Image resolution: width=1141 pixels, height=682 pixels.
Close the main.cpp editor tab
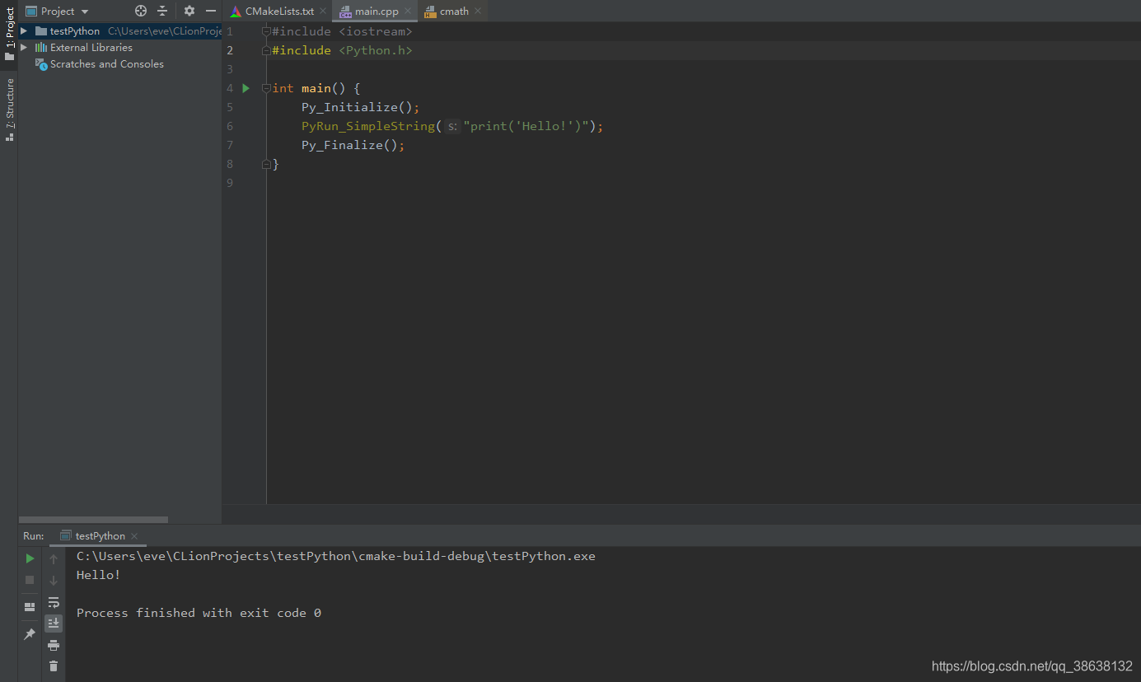408,11
